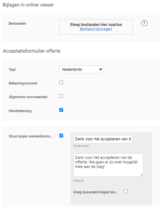Screen dimensions: 160x207
Task: Click the Algemene voorwaarden label text
Action: click(28, 97)
